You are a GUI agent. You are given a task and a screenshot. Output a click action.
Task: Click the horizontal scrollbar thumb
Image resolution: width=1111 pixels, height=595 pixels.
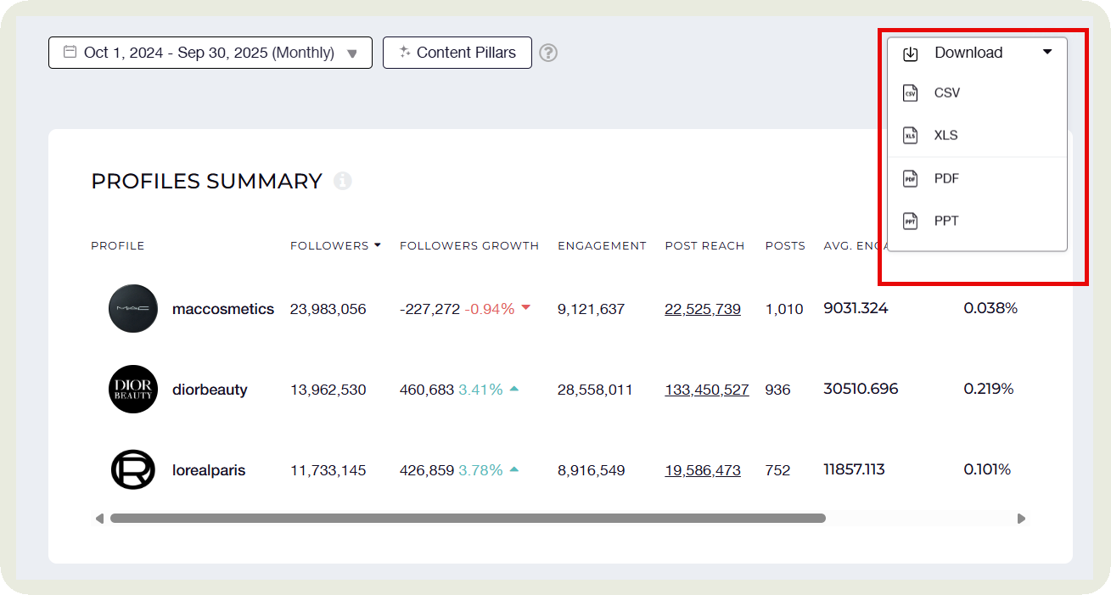point(467,518)
